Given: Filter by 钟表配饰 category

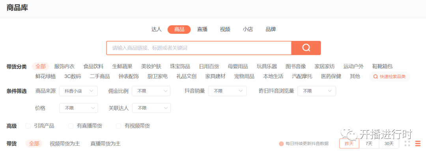Looking at the screenshot, I should click(129, 76).
